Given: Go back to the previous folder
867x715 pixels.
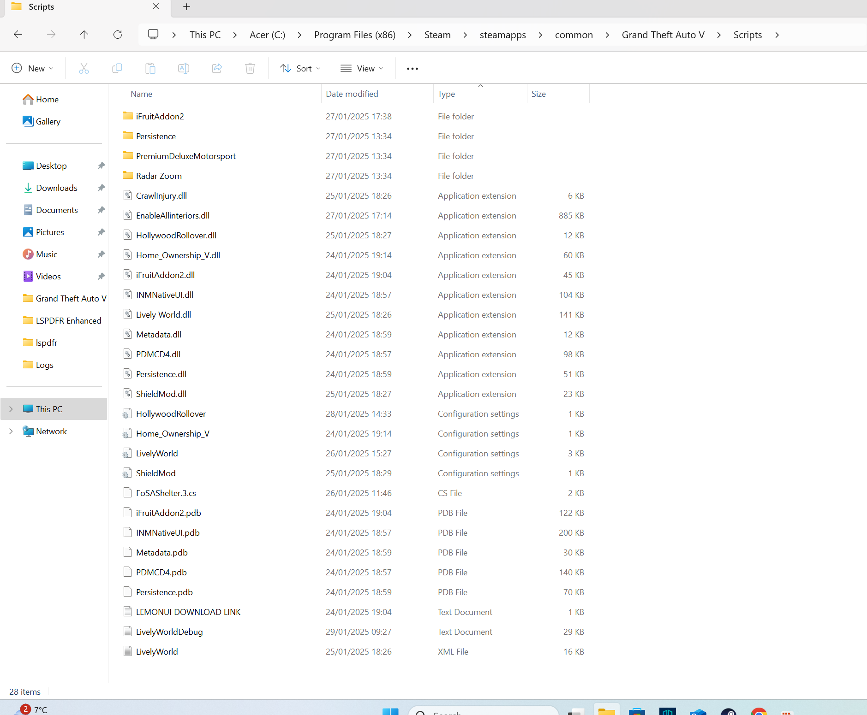Looking at the screenshot, I should (18, 35).
